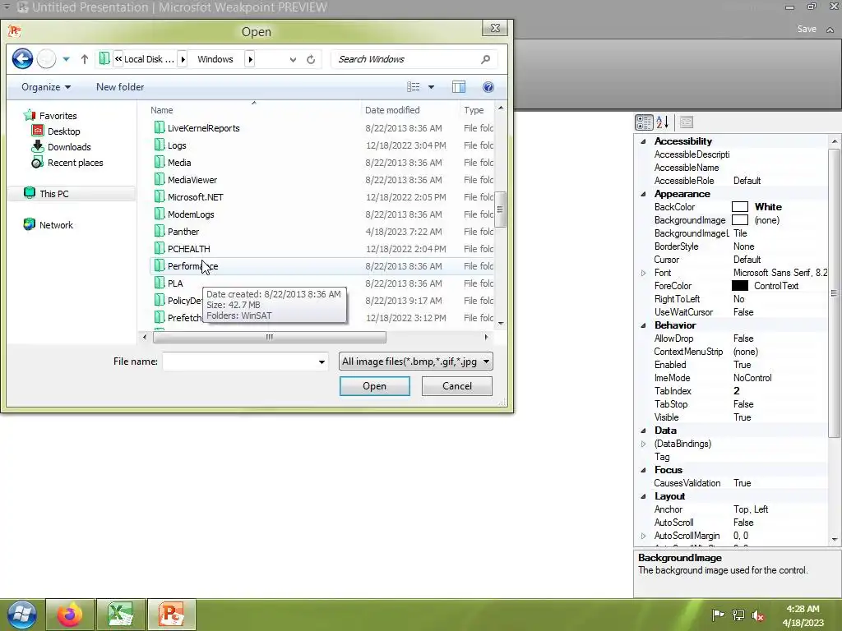The width and height of the screenshot is (842, 631).
Task: Click the Back navigation arrow in Open dialog
Action: point(22,59)
